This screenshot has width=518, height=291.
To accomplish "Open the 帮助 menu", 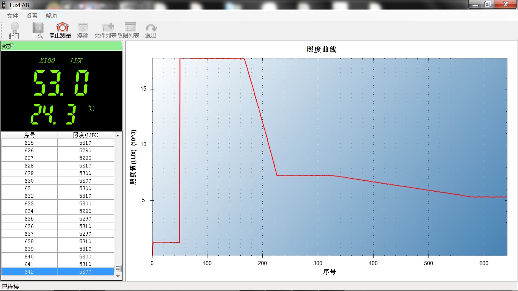I will 51,16.
